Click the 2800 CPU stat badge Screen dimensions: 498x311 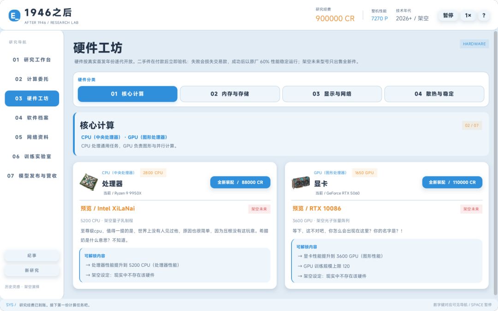[153, 173]
